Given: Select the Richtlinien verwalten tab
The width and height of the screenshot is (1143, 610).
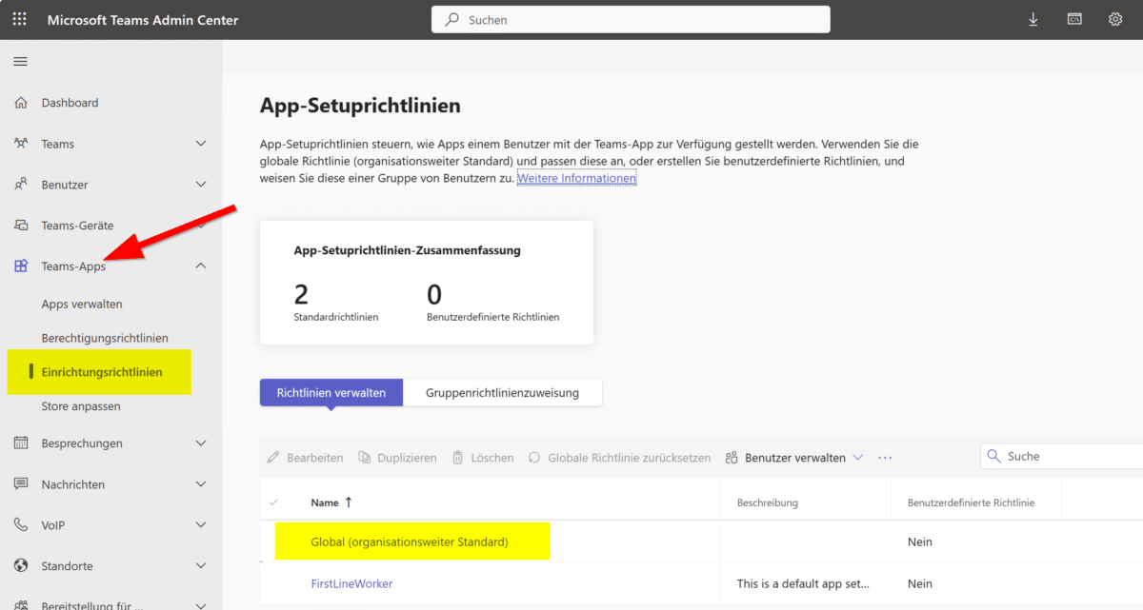Looking at the screenshot, I should [331, 393].
